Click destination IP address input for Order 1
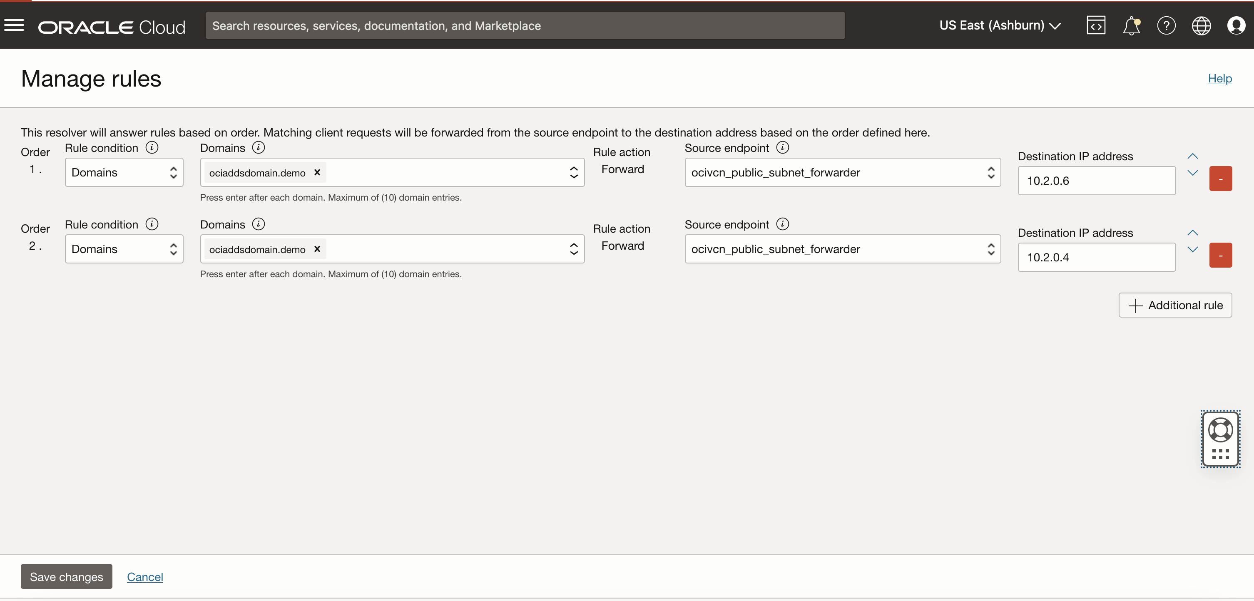 click(x=1096, y=180)
